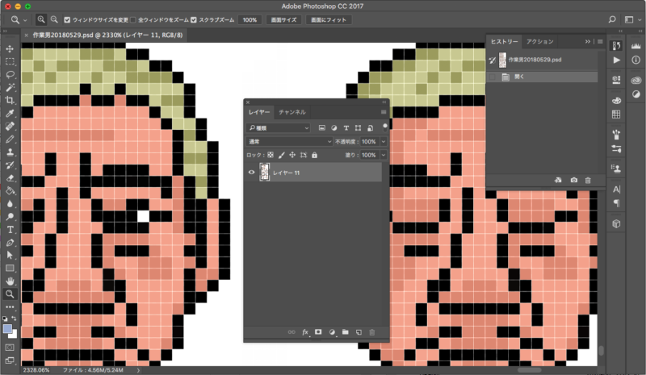Select the Hand tool

tap(10, 281)
